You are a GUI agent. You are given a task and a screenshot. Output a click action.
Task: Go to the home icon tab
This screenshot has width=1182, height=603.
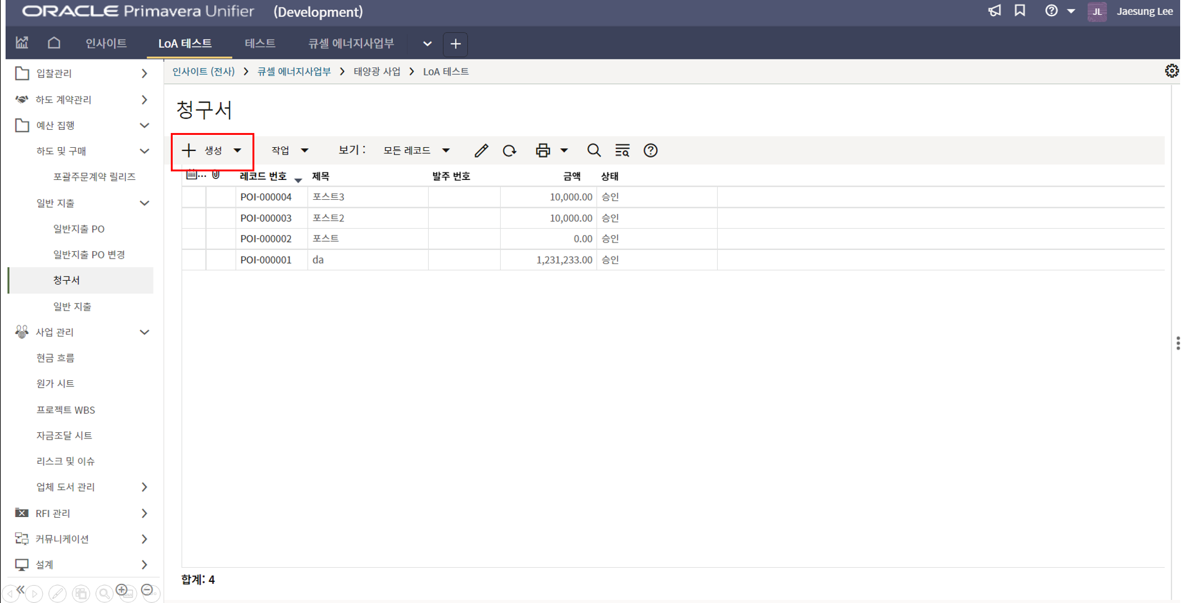pos(54,43)
